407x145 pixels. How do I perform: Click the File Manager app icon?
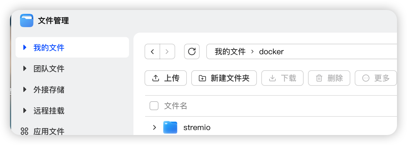pos(27,20)
